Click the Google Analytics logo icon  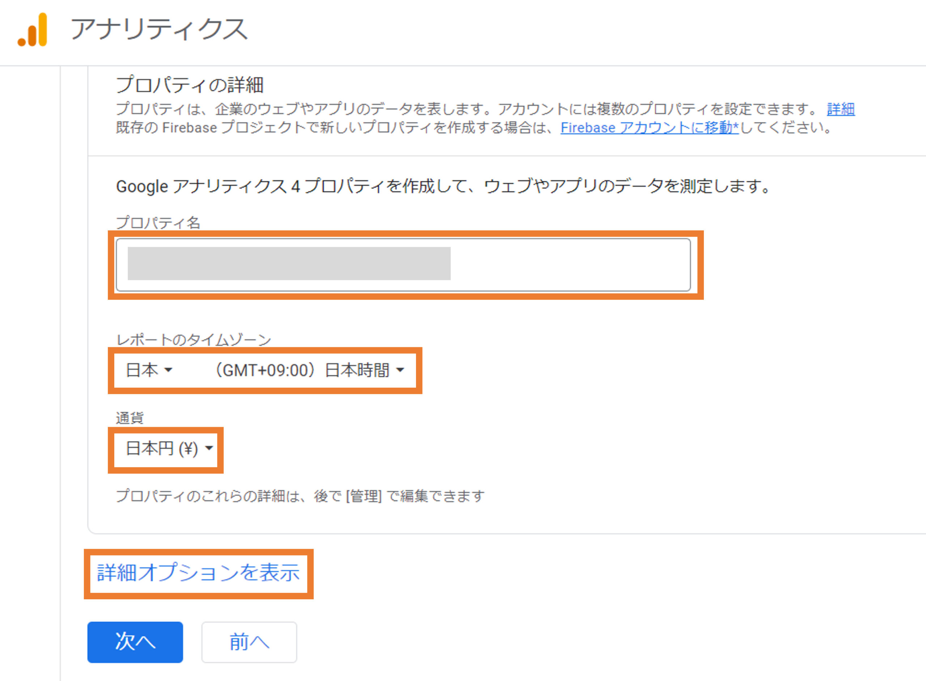[33, 30]
